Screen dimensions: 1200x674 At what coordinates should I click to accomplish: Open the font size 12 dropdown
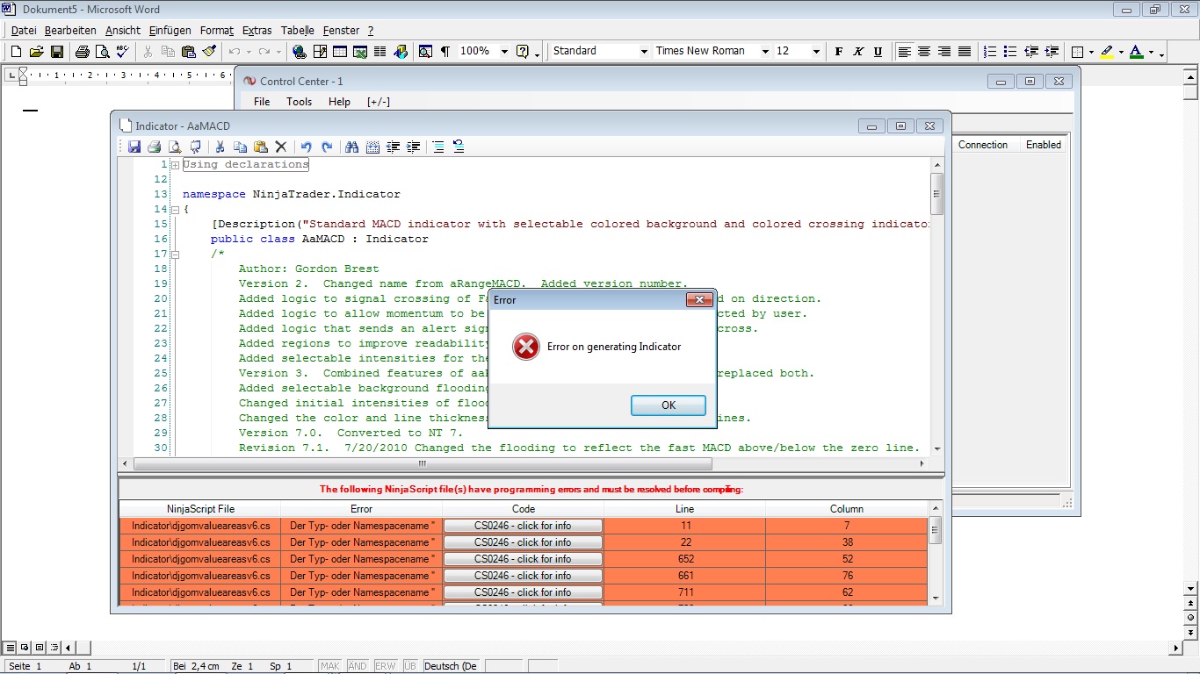(816, 52)
